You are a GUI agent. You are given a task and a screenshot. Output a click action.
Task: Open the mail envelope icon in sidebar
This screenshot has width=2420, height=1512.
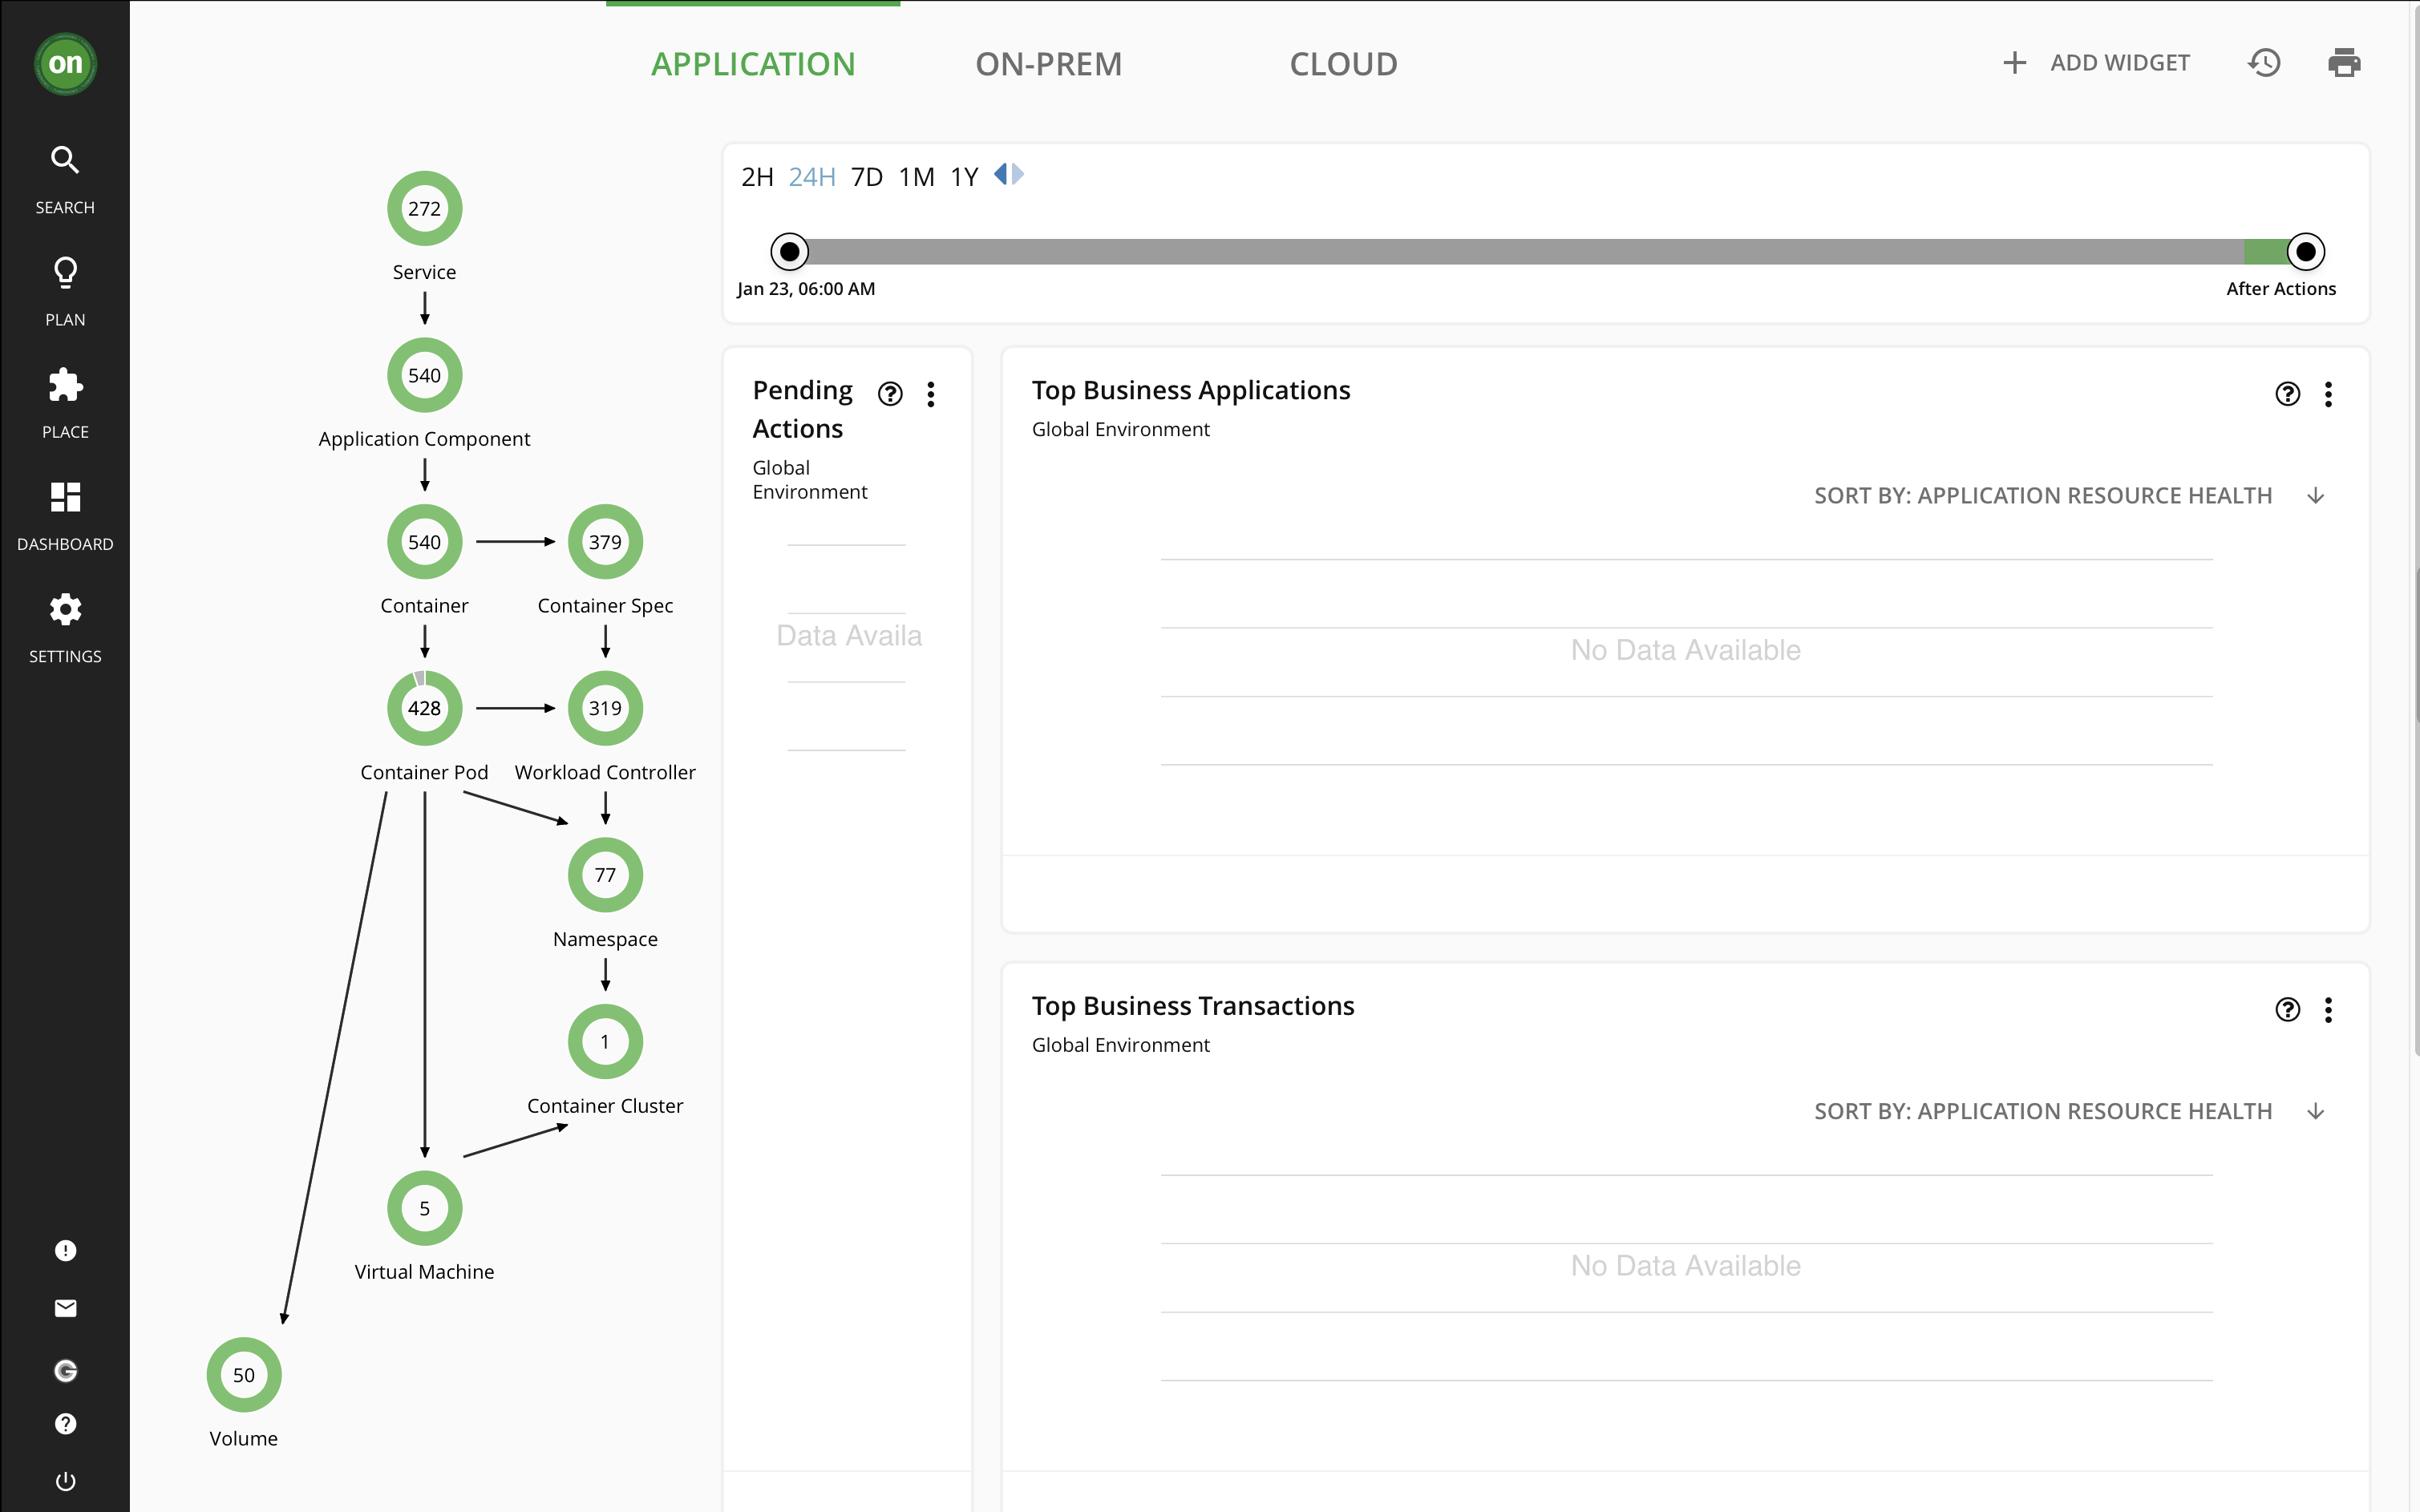(65, 1308)
